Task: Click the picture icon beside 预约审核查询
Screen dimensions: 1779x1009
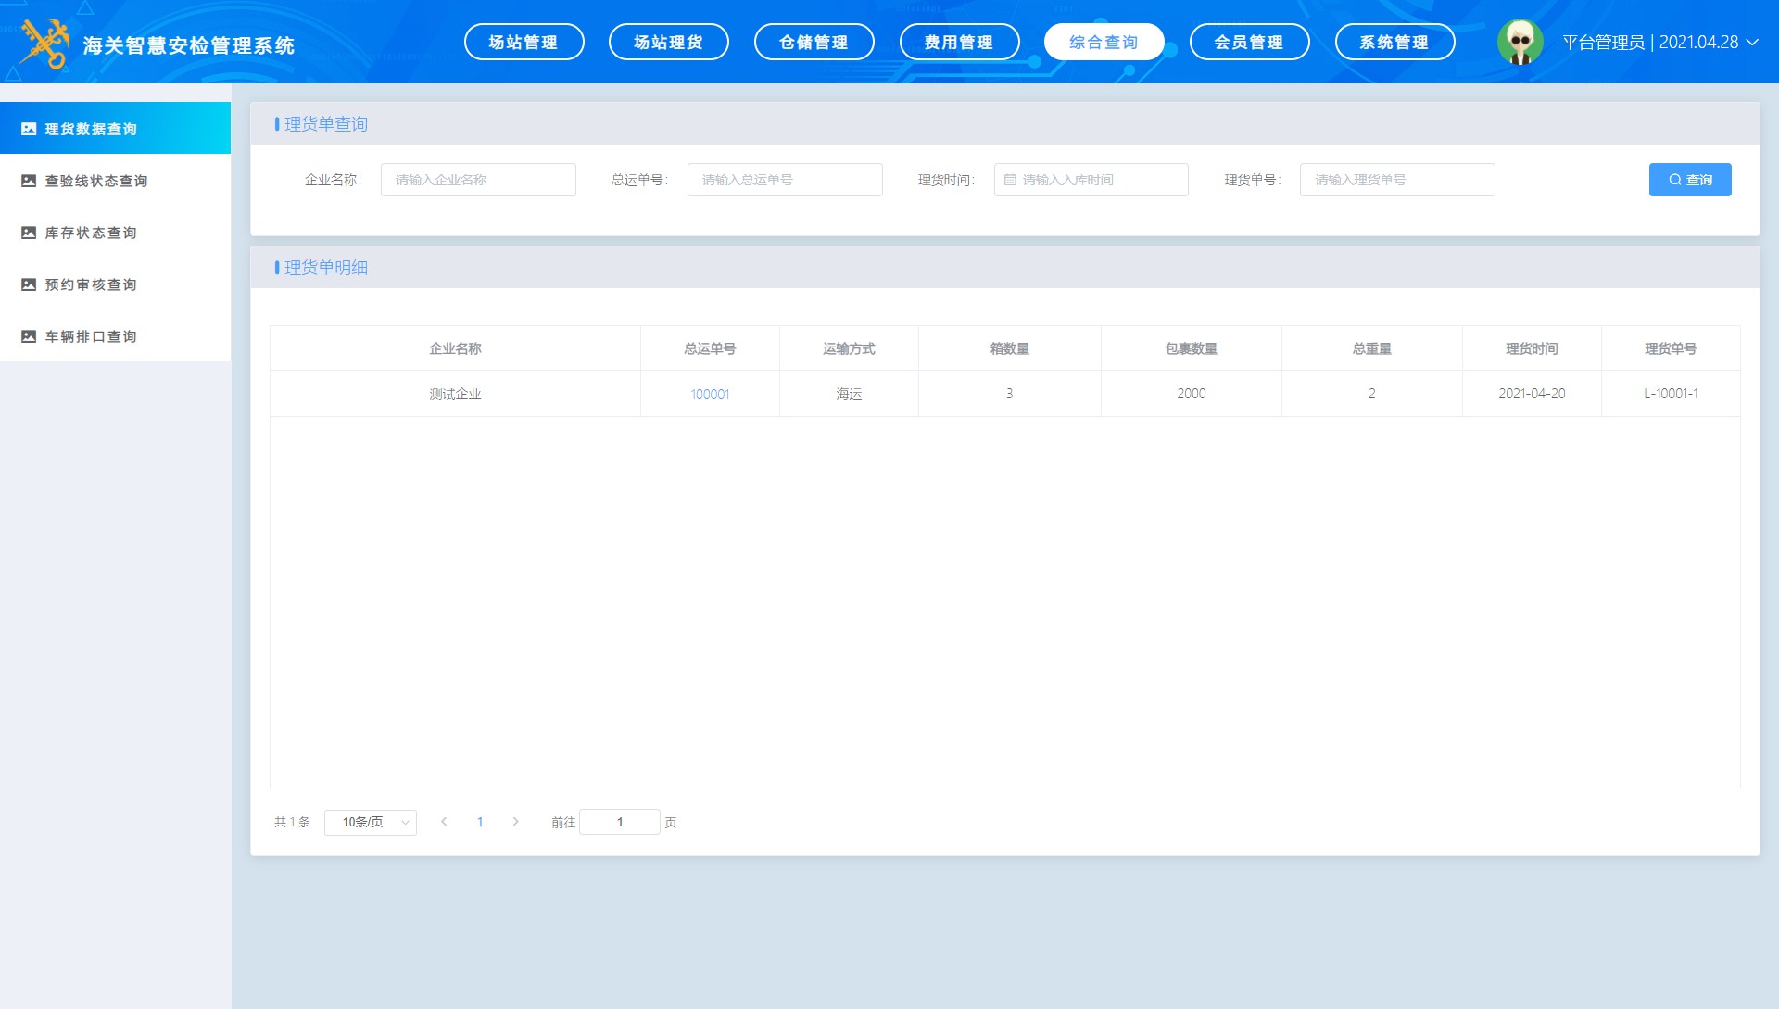Action: (x=29, y=284)
